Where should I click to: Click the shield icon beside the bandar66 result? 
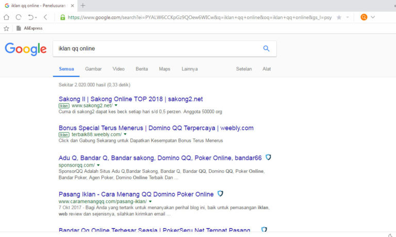[268, 157]
